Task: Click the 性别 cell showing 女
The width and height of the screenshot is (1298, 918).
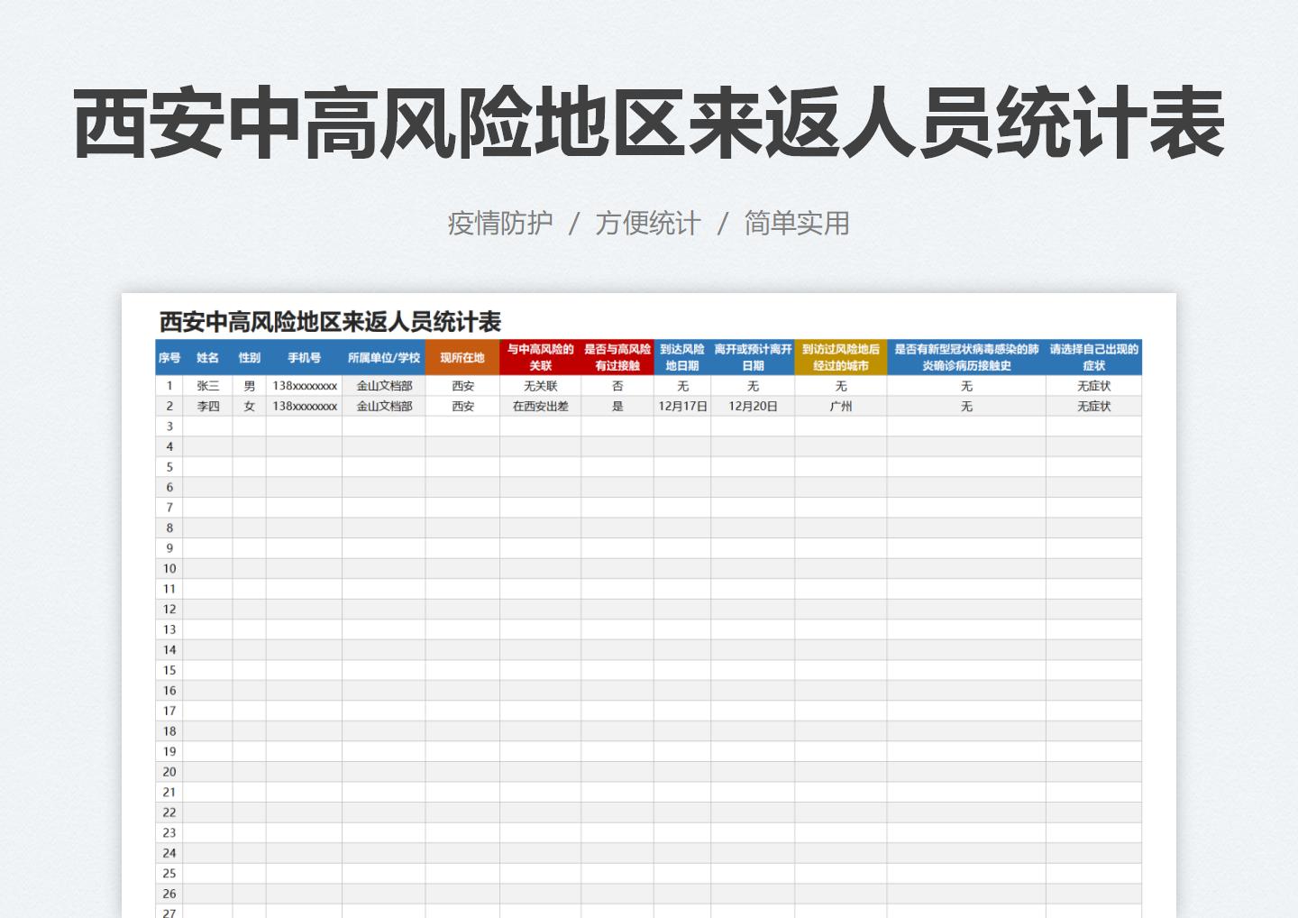Action: coord(249,406)
